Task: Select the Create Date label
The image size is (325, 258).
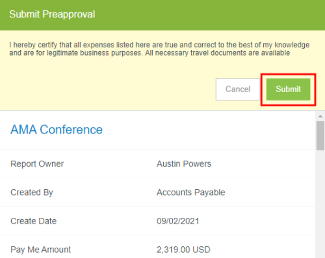Action: tap(33, 221)
